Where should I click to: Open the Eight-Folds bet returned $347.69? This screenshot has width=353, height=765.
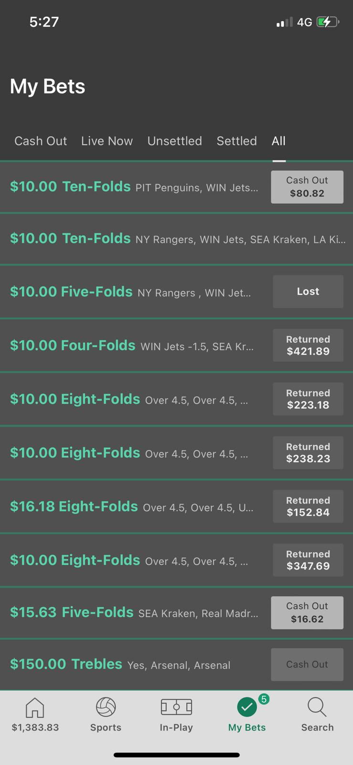[x=176, y=560]
